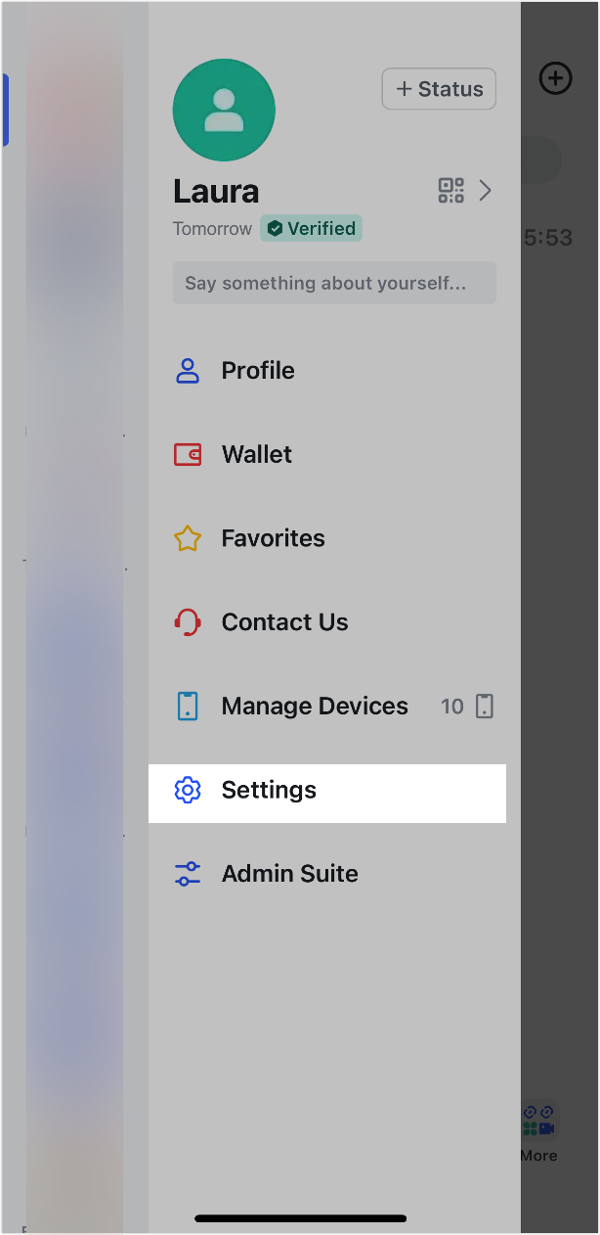Open the QR code icon beside Laura

(450, 191)
